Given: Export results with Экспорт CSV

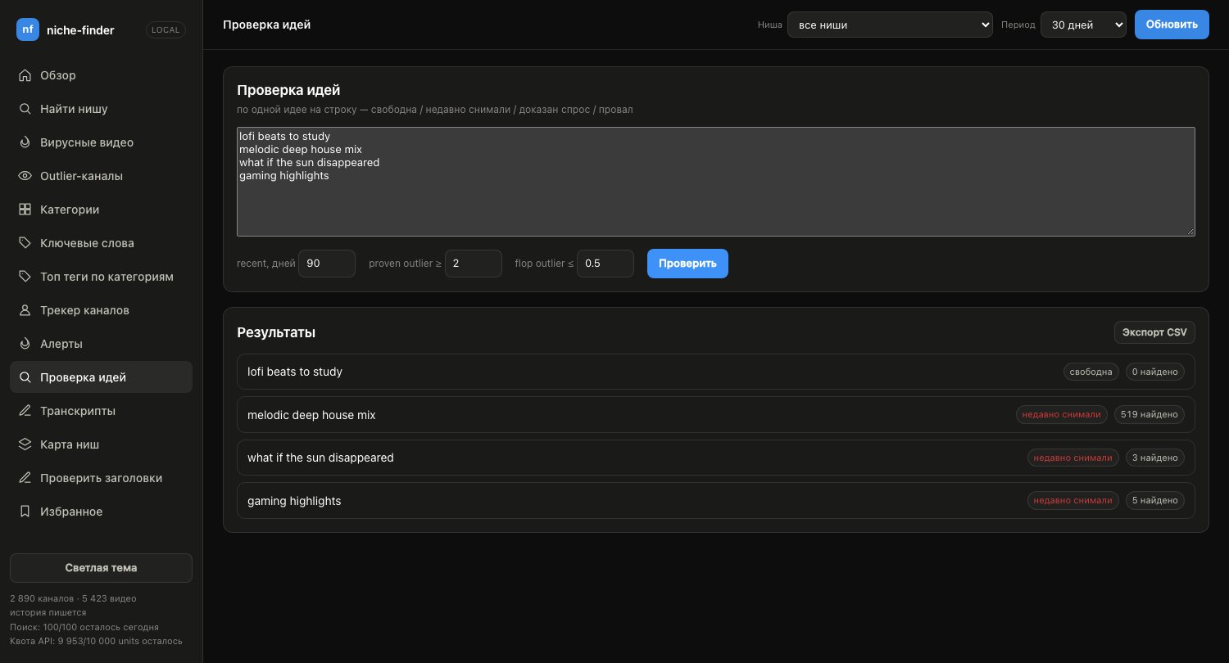Looking at the screenshot, I should [x=1154, y=332].
